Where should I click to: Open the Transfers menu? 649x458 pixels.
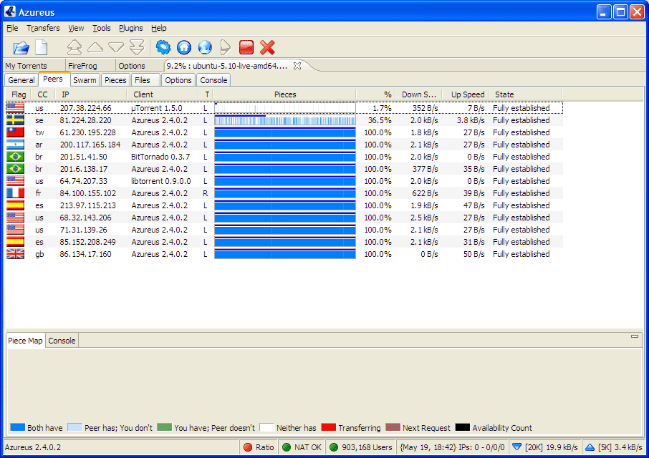click(43, 28)
